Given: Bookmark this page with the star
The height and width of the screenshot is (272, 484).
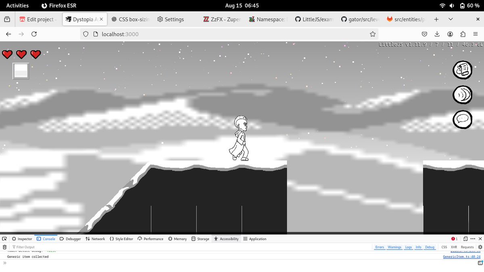Looking at the screenshot, I should (373, 34).
